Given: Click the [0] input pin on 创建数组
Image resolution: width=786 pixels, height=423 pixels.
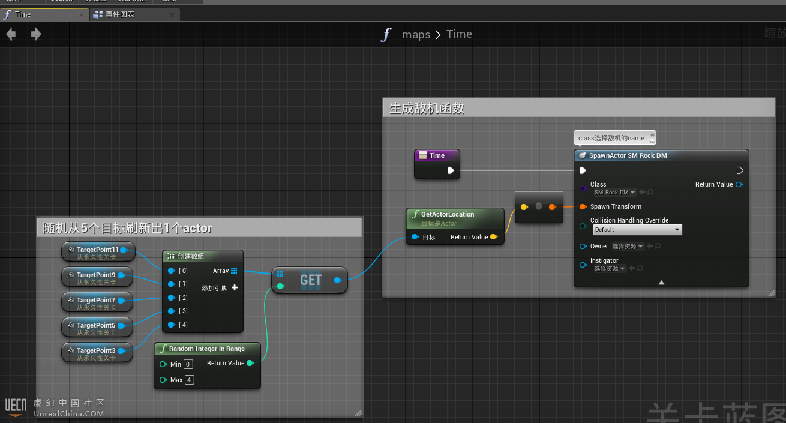Looking at the screenshot, I should point(171,271).
